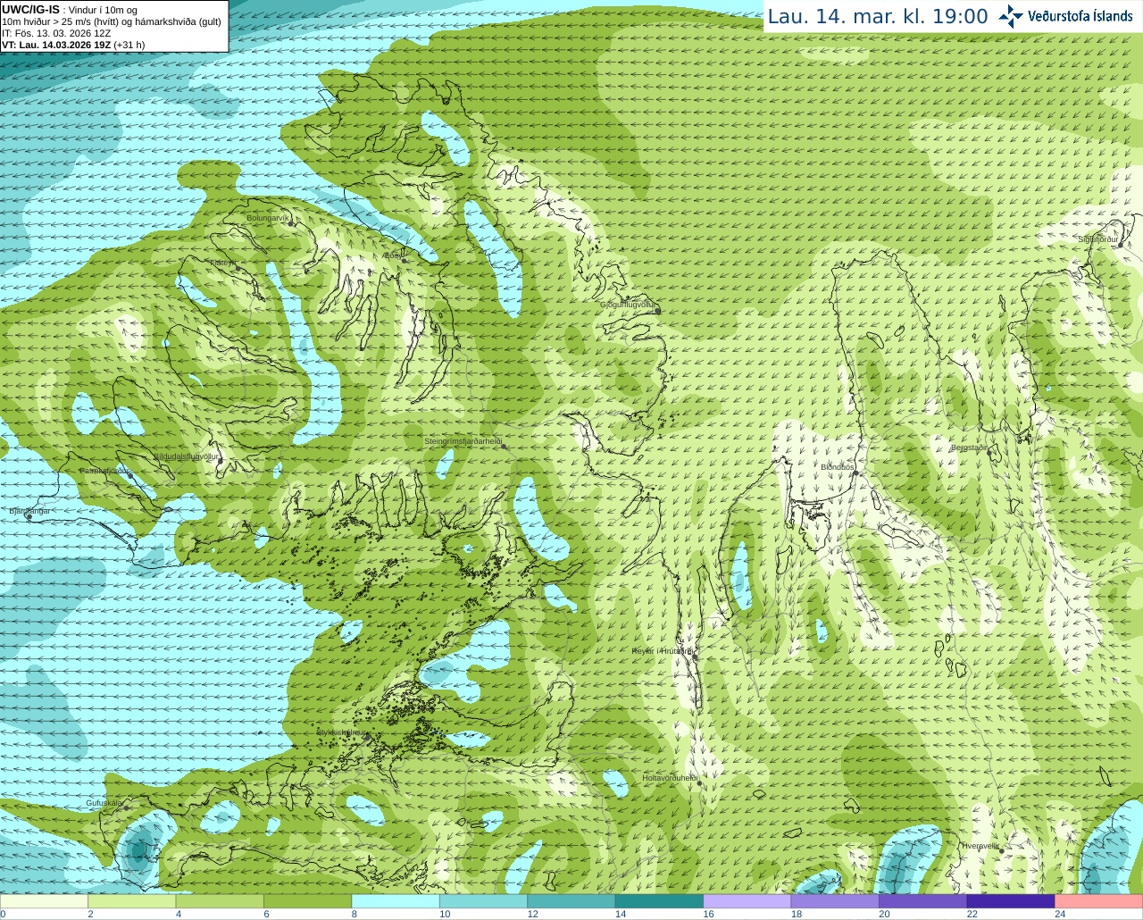The width and height of the screenshot is (1143, 920).
Task: Select the olive green 6–8 m/s legend swatch
Action: (x=308, y=901)
